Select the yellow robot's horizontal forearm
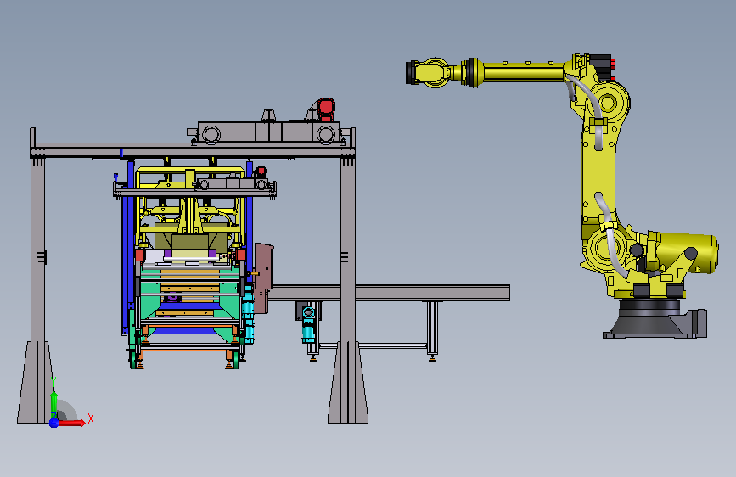The image size is (736, 477). [522, 72]
